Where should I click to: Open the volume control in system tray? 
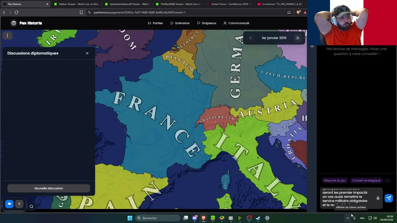pos(375,218)
